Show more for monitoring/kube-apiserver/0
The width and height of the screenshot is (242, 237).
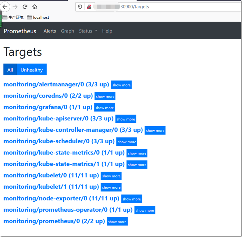tap(126, 119)
